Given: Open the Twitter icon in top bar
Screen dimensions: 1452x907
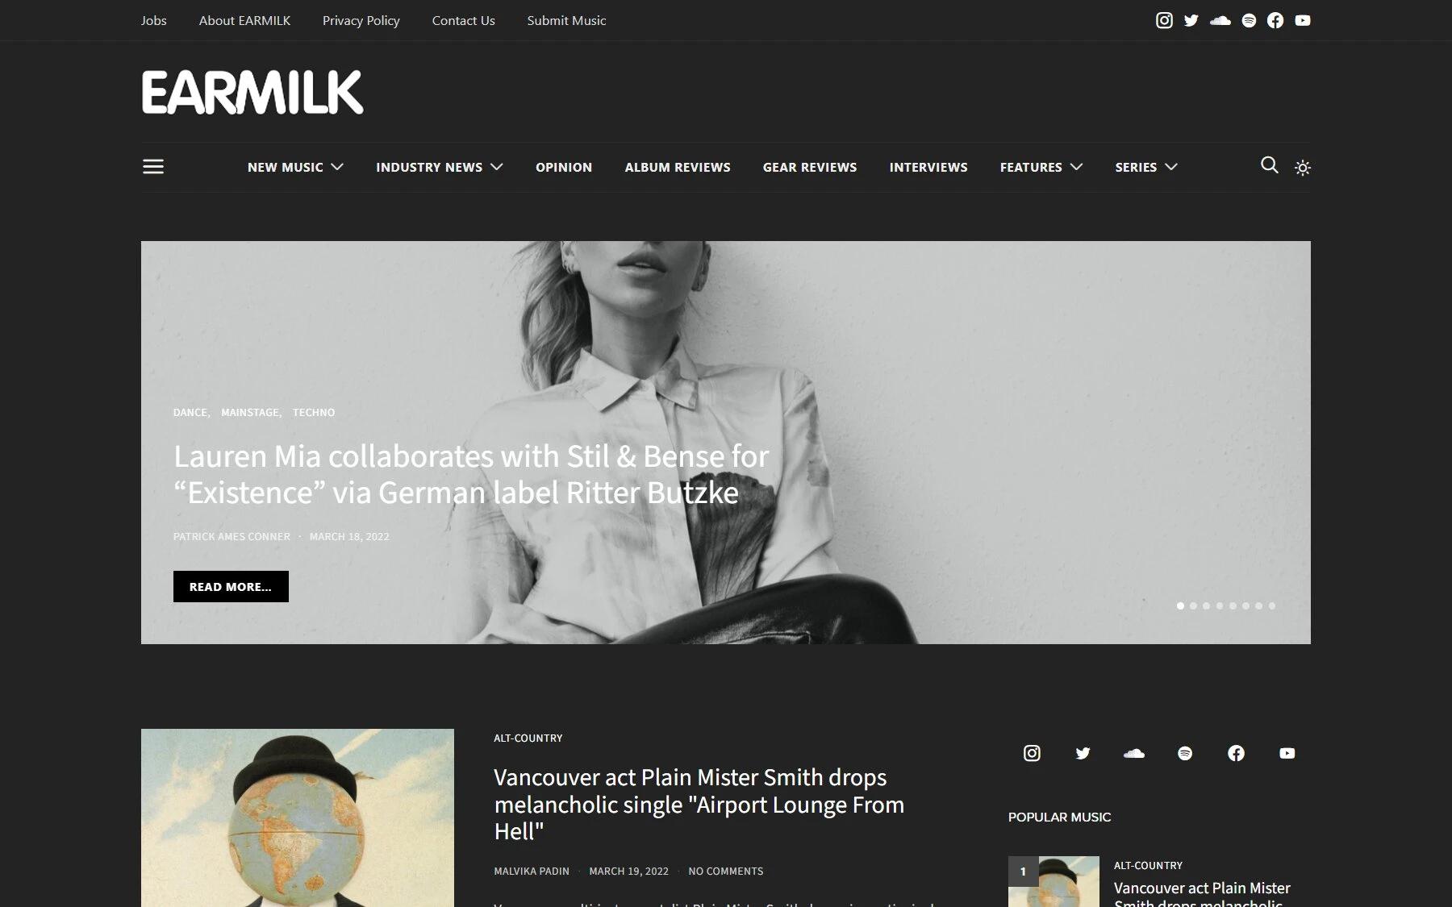Looking at the screenshot, I should click(x=1191, y=20).
